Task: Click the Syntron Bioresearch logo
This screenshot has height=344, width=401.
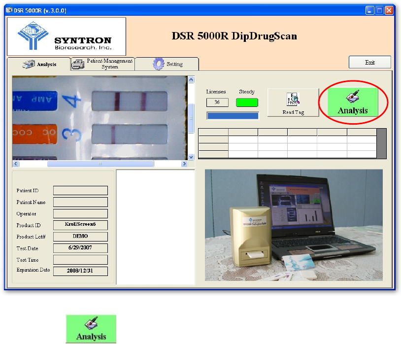Action: pos(67,36)
